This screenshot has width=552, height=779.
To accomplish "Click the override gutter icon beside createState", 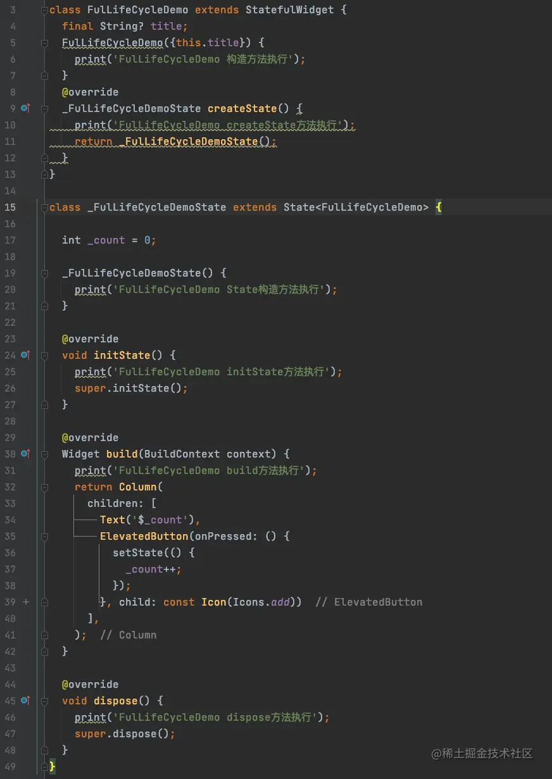I will (25, 108).
